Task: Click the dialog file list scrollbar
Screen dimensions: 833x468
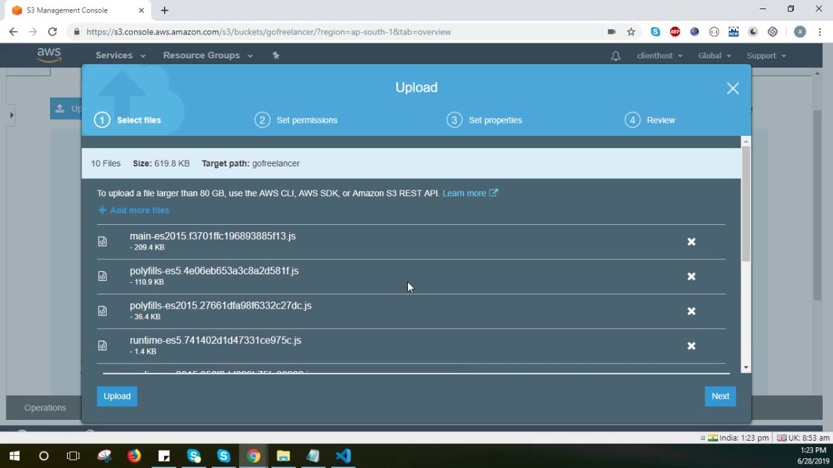Action: 746,203
